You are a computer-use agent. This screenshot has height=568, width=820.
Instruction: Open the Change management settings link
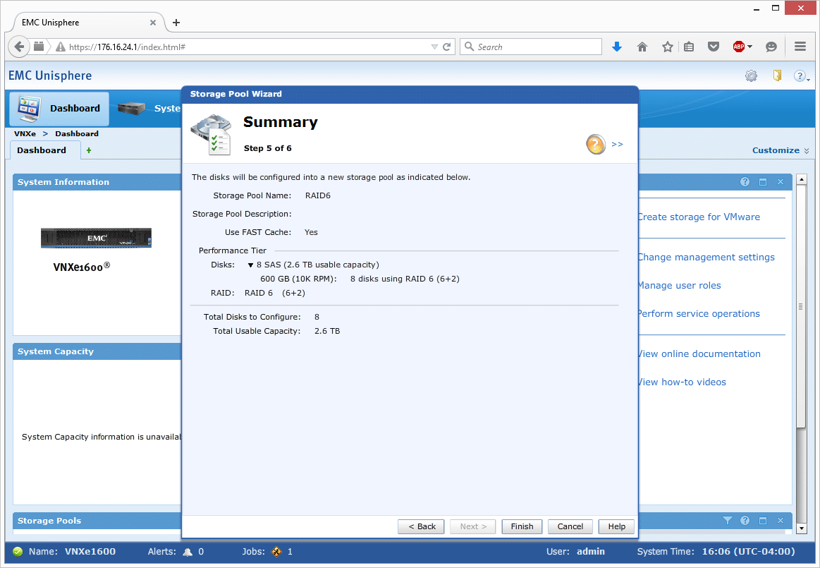(x=706, y=257)
